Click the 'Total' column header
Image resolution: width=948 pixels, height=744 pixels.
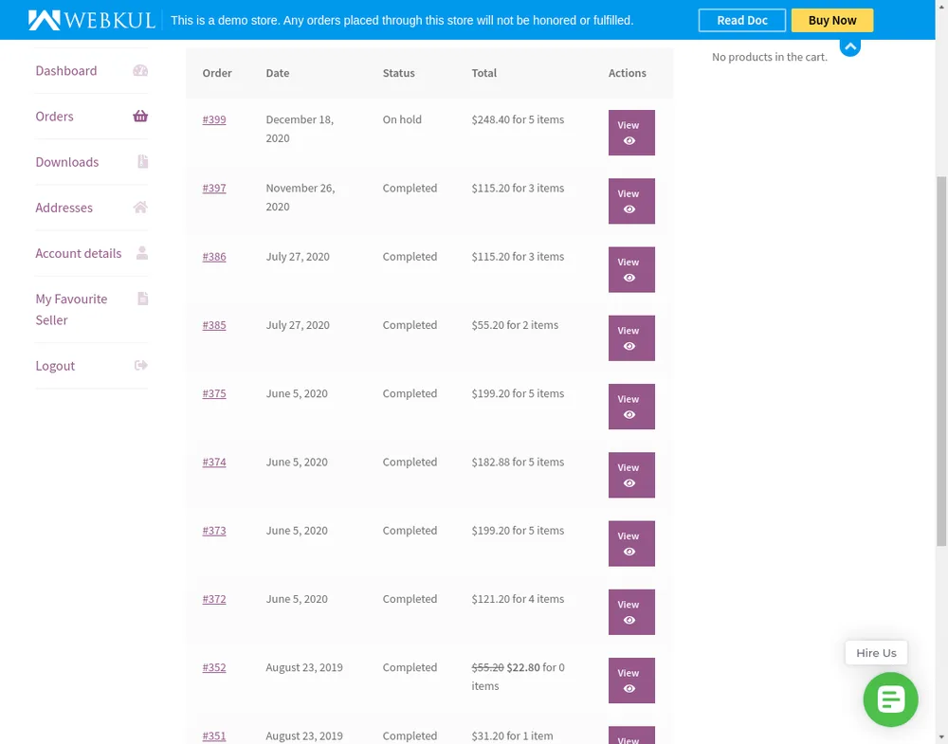pos(483,73)
